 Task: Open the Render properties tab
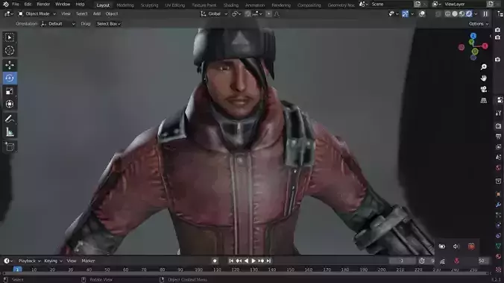pos(498,126)
